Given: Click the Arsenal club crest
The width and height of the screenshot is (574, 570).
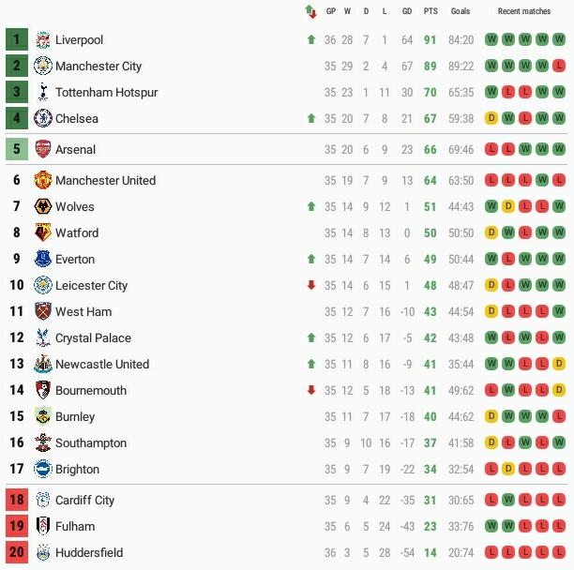Looking at the screenshot, I should pos(42,149).
